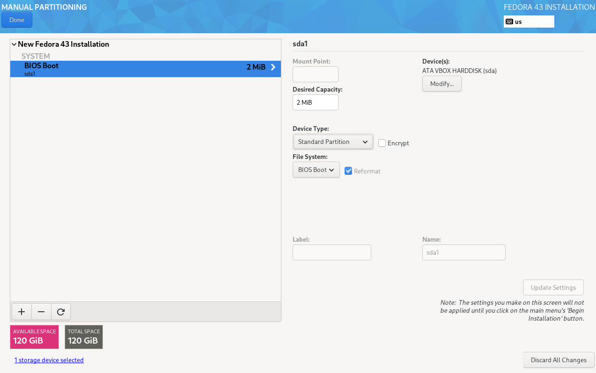
Task: Click the arrow chevron on BIOS Boot row
Action: coord(273,67)
